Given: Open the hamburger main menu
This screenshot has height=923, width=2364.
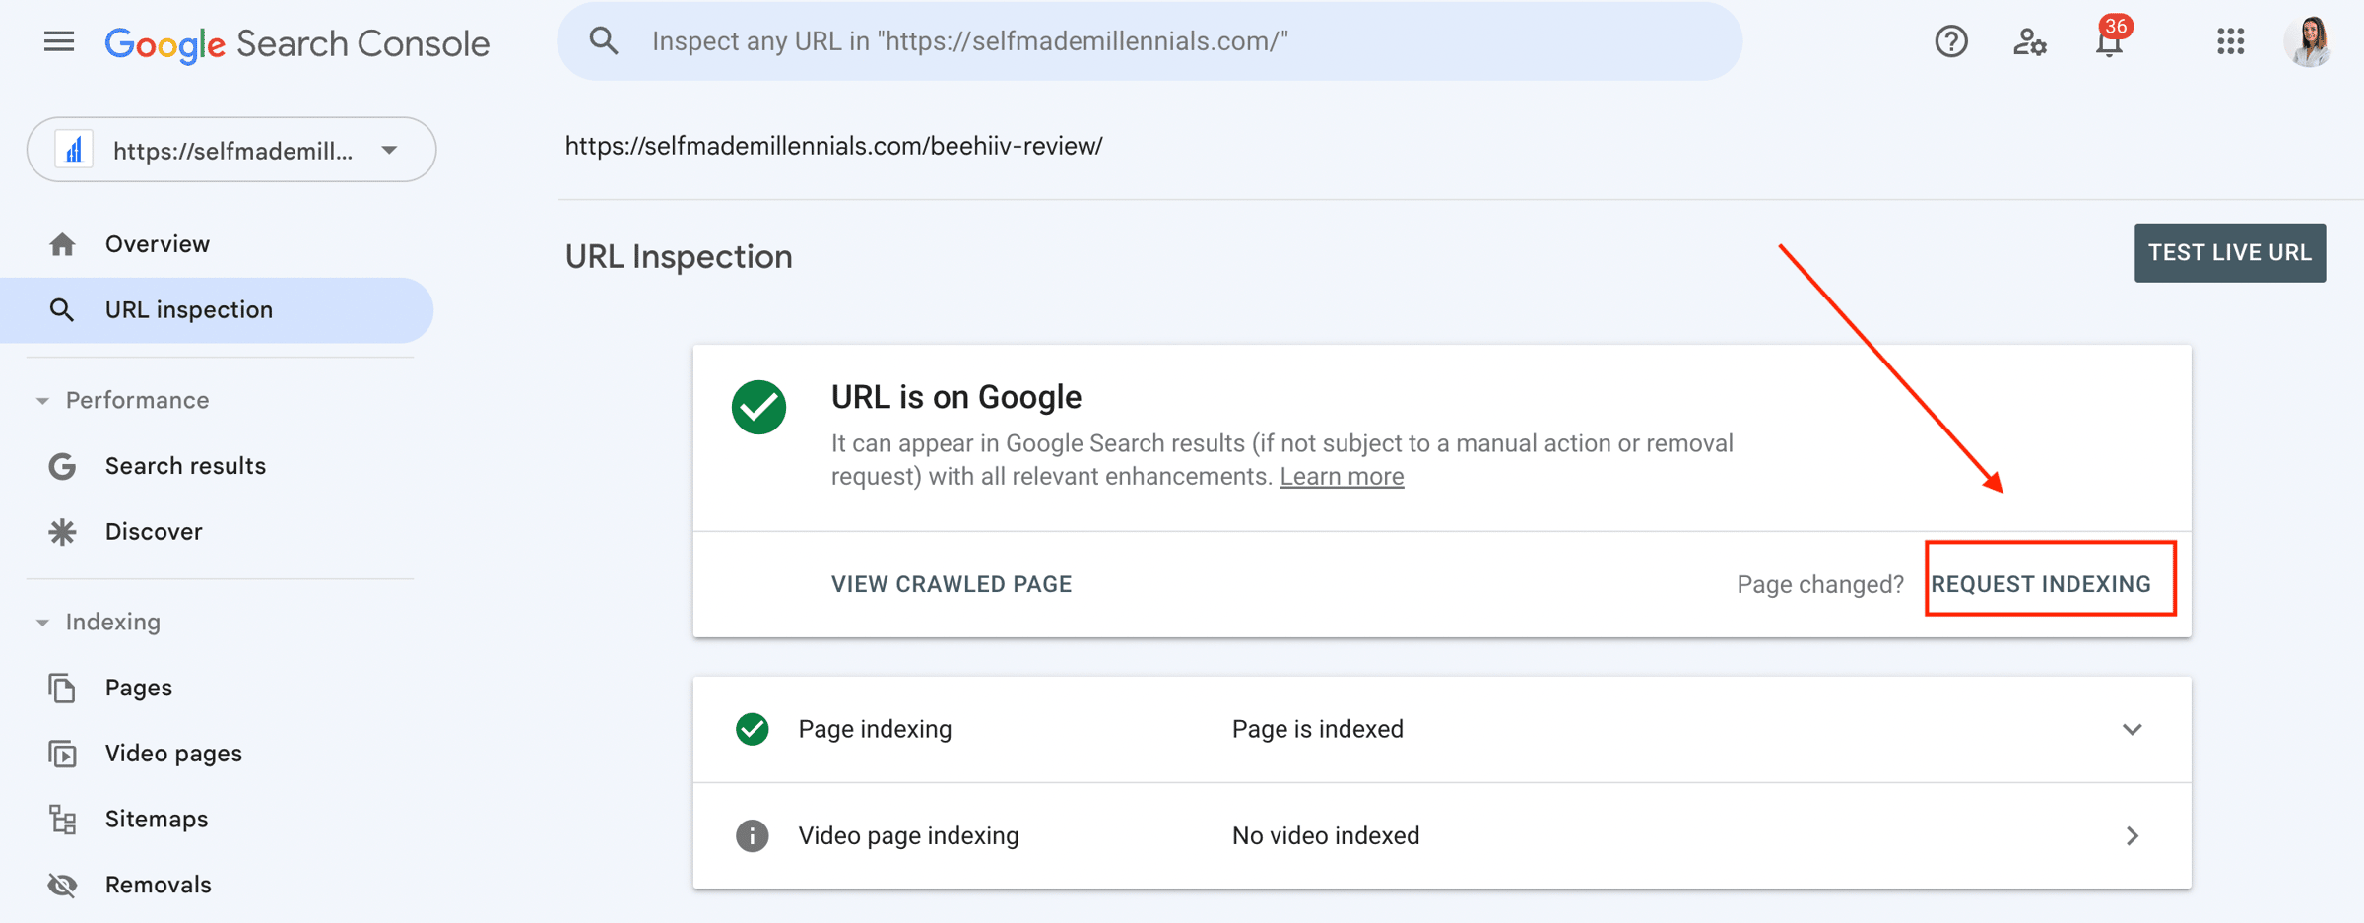Looking at the screenshot, I should tap(59, 41).
